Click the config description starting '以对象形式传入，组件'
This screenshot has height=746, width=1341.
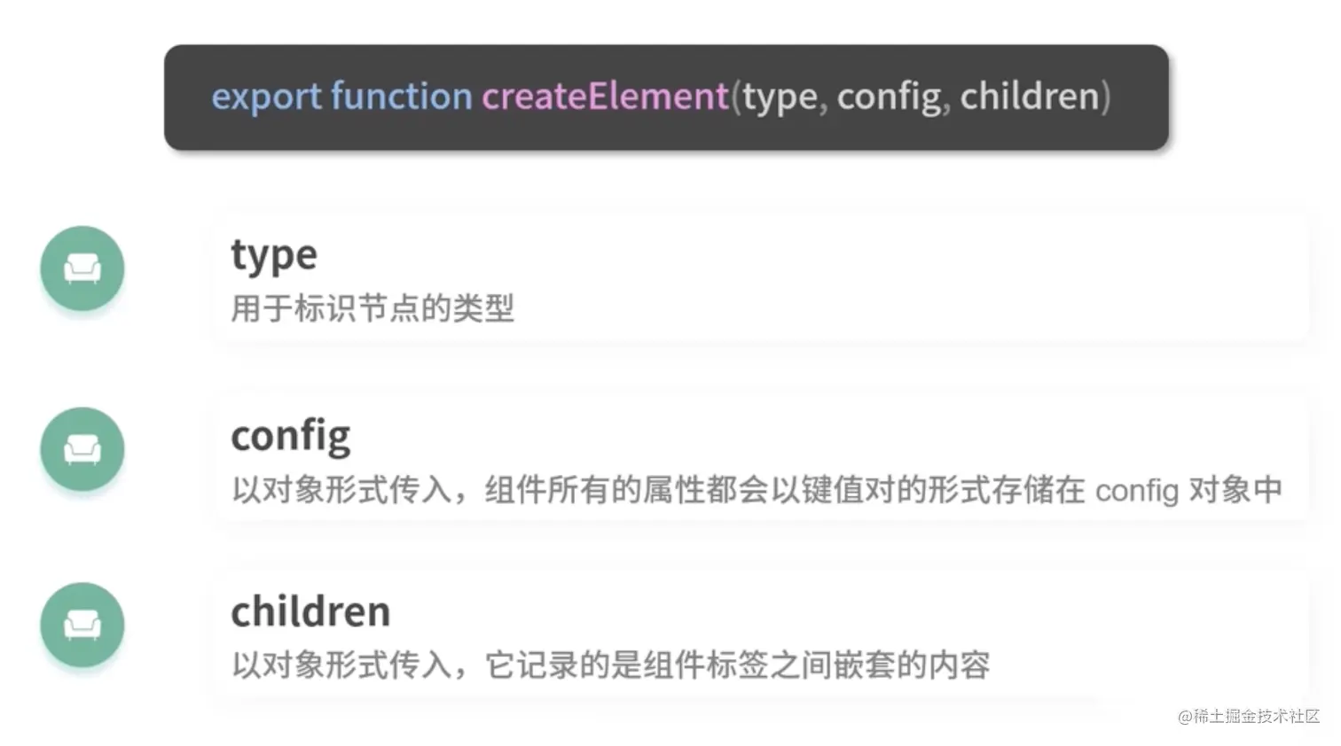pyautogui.click(x=757, y=489)
